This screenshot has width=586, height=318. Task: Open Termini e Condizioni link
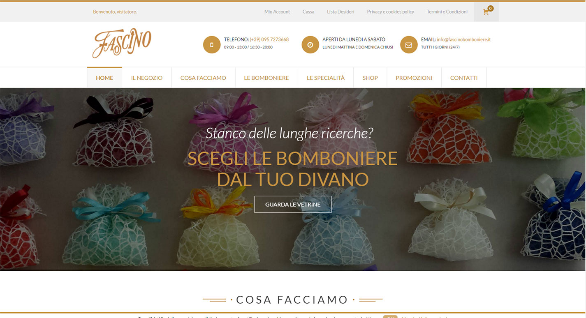click(447, 12)
